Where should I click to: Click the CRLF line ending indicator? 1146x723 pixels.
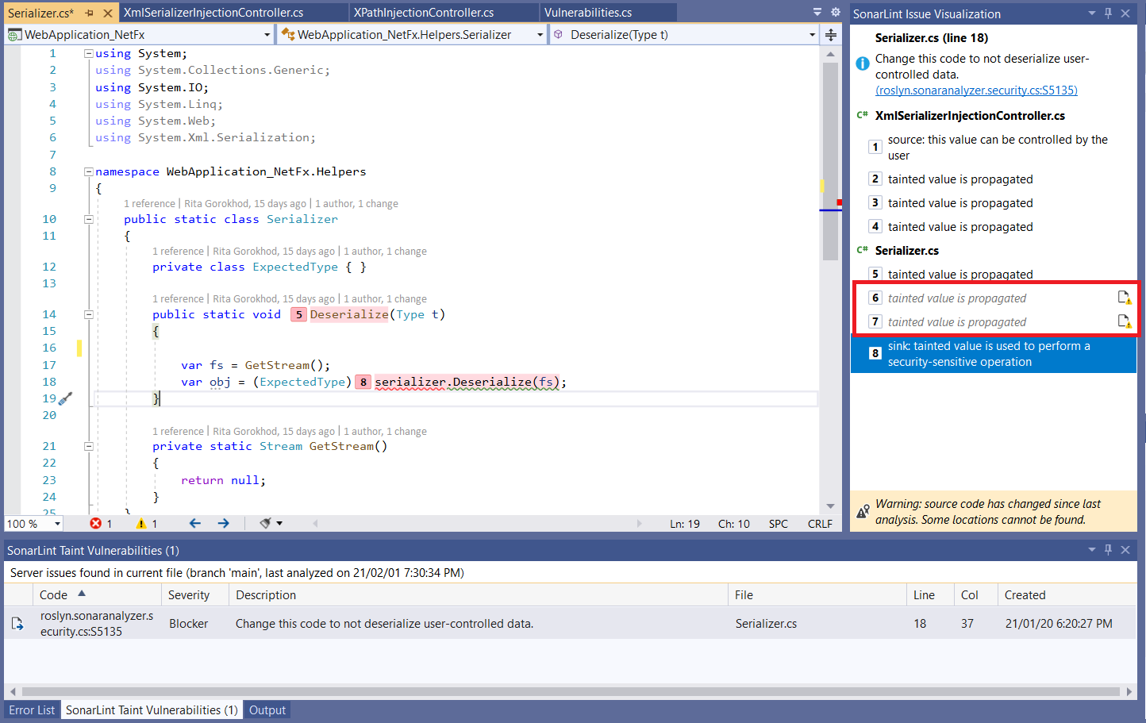[820, 524]
